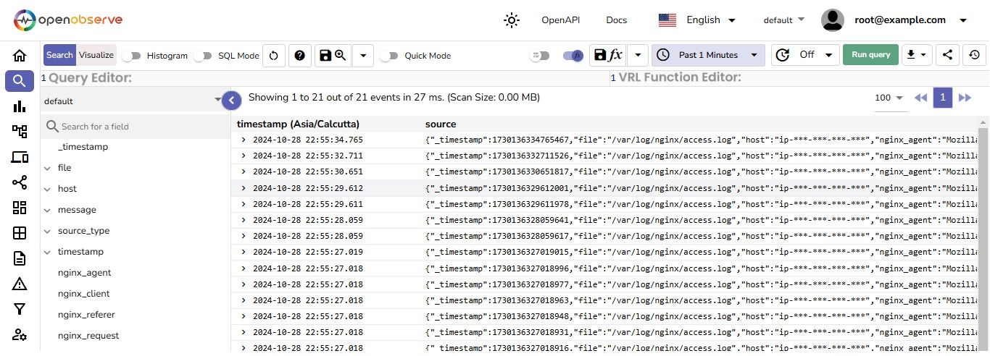
Task: Open the help question mark icon
Action: [x=299, y=56]
